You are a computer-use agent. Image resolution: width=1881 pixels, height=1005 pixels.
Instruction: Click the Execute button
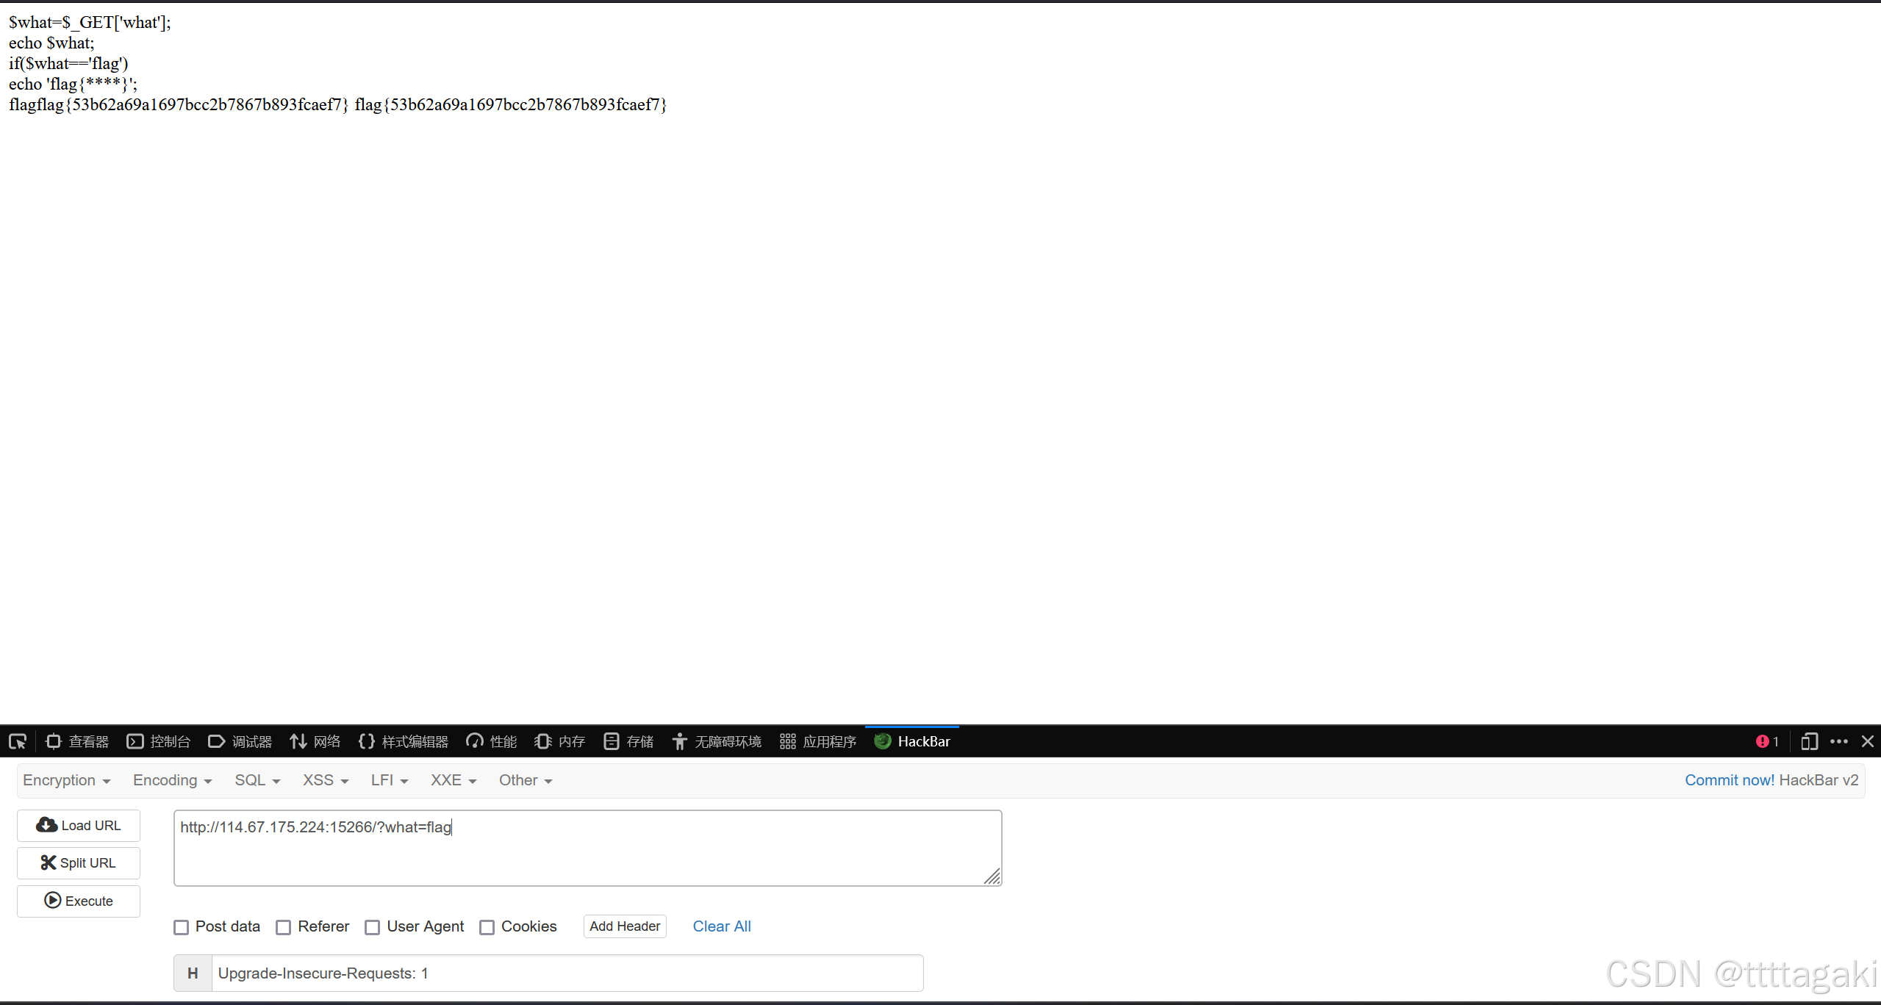click(78, 901)
